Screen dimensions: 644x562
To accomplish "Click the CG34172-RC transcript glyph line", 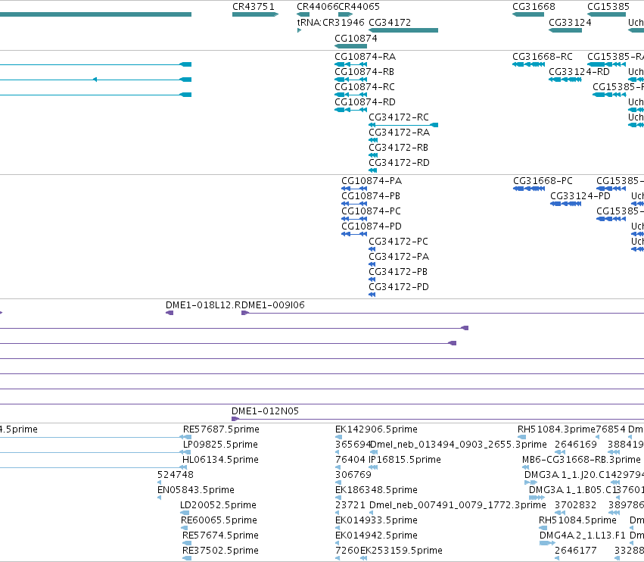I will 403,125.
